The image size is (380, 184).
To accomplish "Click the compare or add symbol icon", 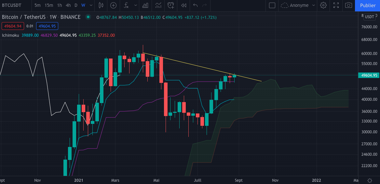I will [x=113, y=5].
